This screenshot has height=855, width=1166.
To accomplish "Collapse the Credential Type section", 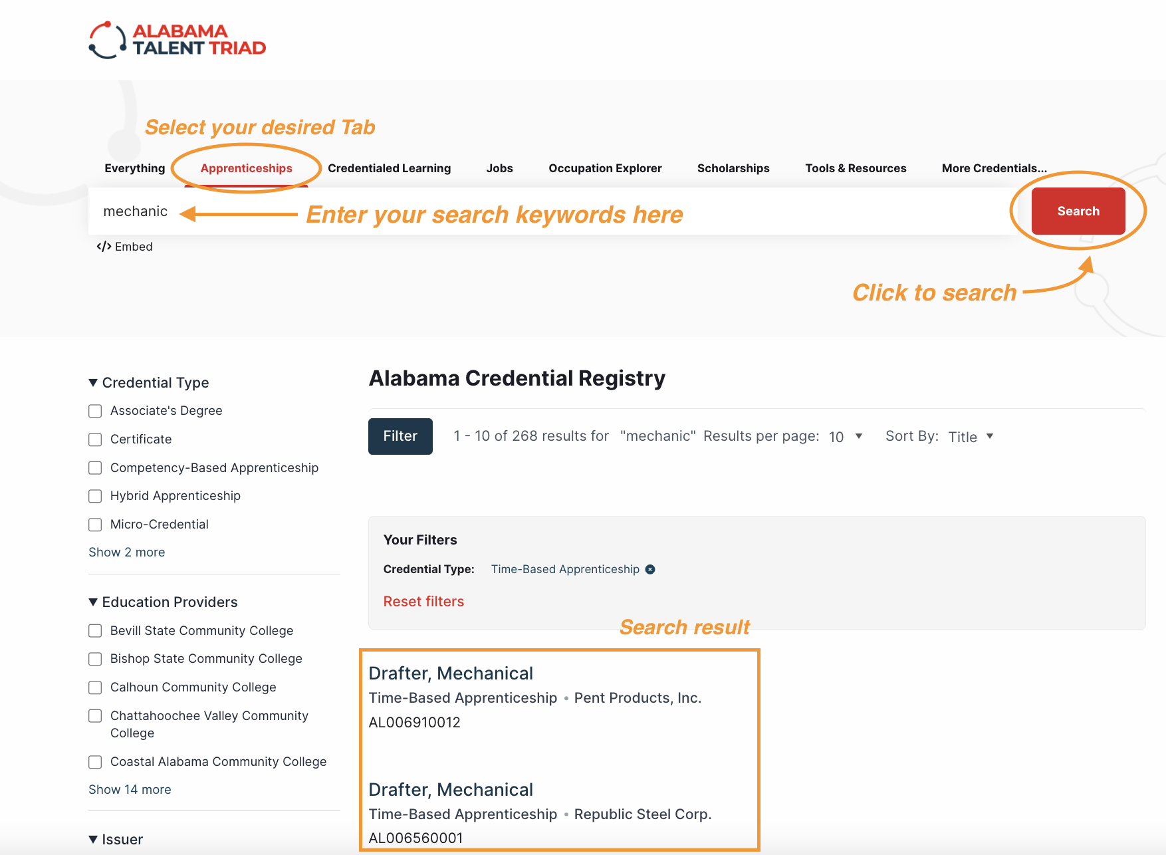I will pos(93,383).
